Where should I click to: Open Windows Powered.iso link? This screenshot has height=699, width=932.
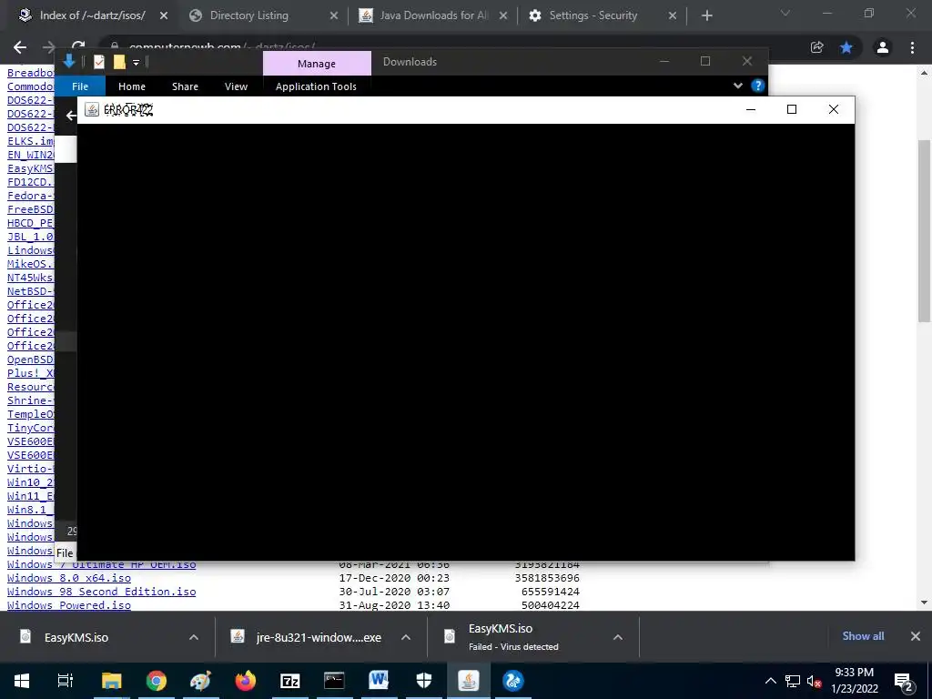click(x=69, y=605)
